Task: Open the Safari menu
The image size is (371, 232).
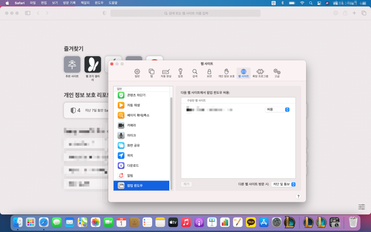Action: coord(19,3)
